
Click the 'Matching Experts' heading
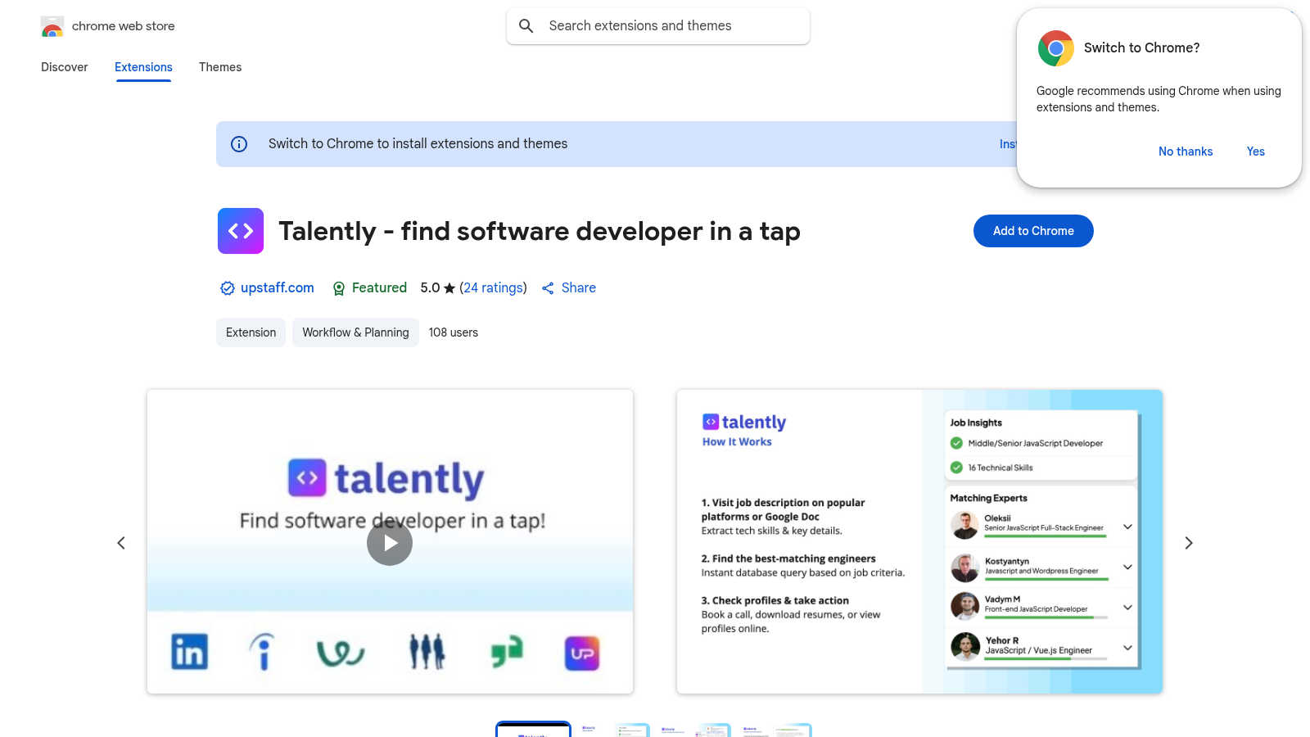pyautogui.click(x=988, y=498)
